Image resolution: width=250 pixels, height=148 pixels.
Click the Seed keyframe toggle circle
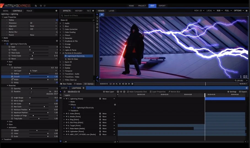pos(10,47)
